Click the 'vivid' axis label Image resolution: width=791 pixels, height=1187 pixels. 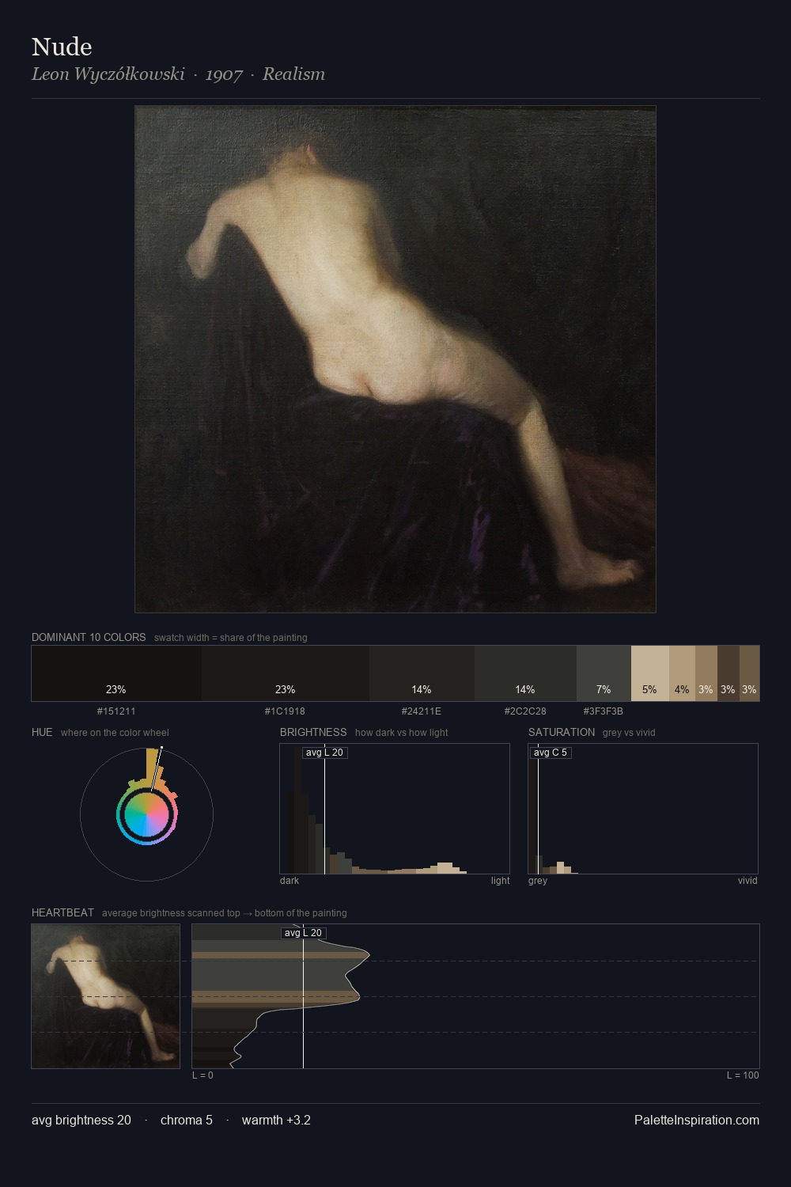coord(747,881)
